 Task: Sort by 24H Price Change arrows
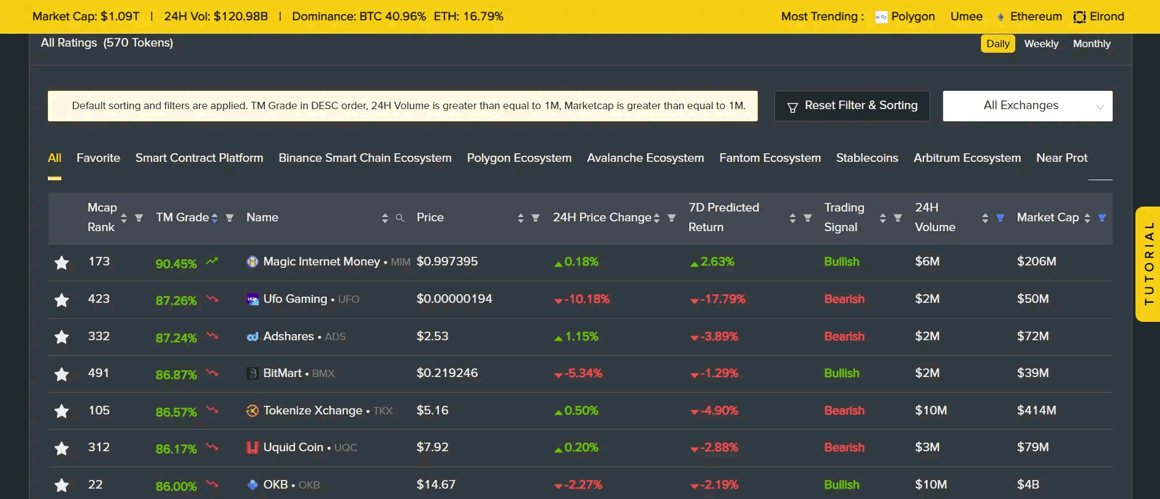click(657, 218)
